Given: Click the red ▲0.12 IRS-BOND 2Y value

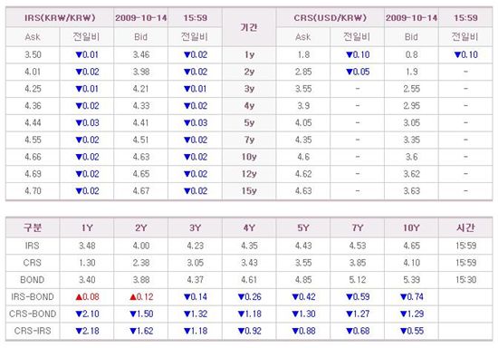Looking at the screenshot, I should (141, 297).
